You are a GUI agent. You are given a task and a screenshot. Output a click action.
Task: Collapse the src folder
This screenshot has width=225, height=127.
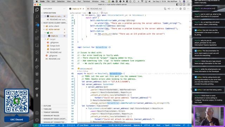[x=54, y=33]
